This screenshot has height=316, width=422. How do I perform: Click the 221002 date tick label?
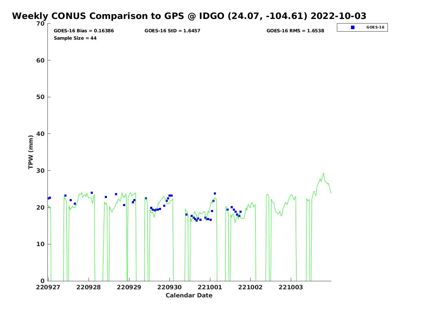click(x=250, y=287)
